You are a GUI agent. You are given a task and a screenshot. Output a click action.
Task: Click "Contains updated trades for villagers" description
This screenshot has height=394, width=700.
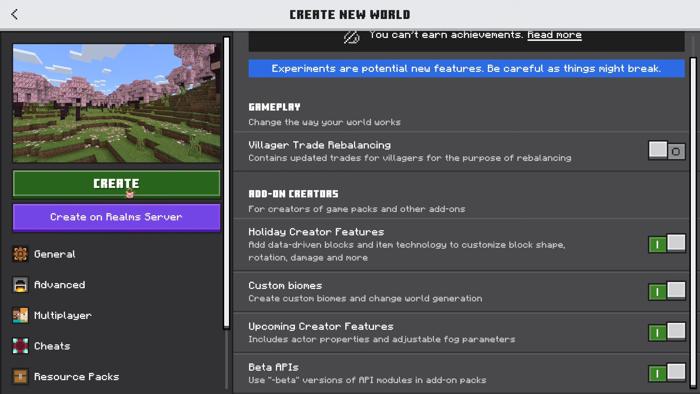410,158
